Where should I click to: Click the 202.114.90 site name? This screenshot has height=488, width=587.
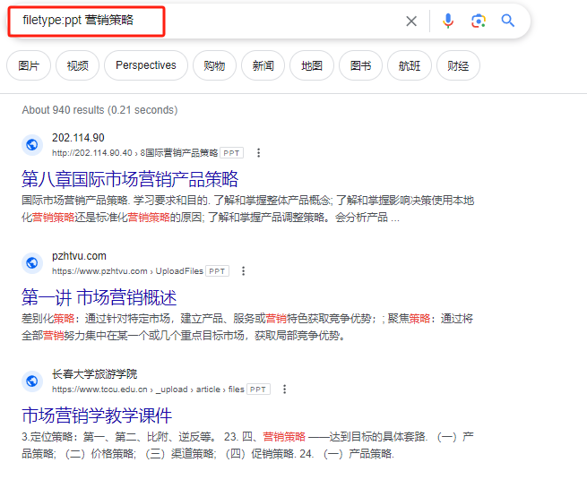(78, 138)
